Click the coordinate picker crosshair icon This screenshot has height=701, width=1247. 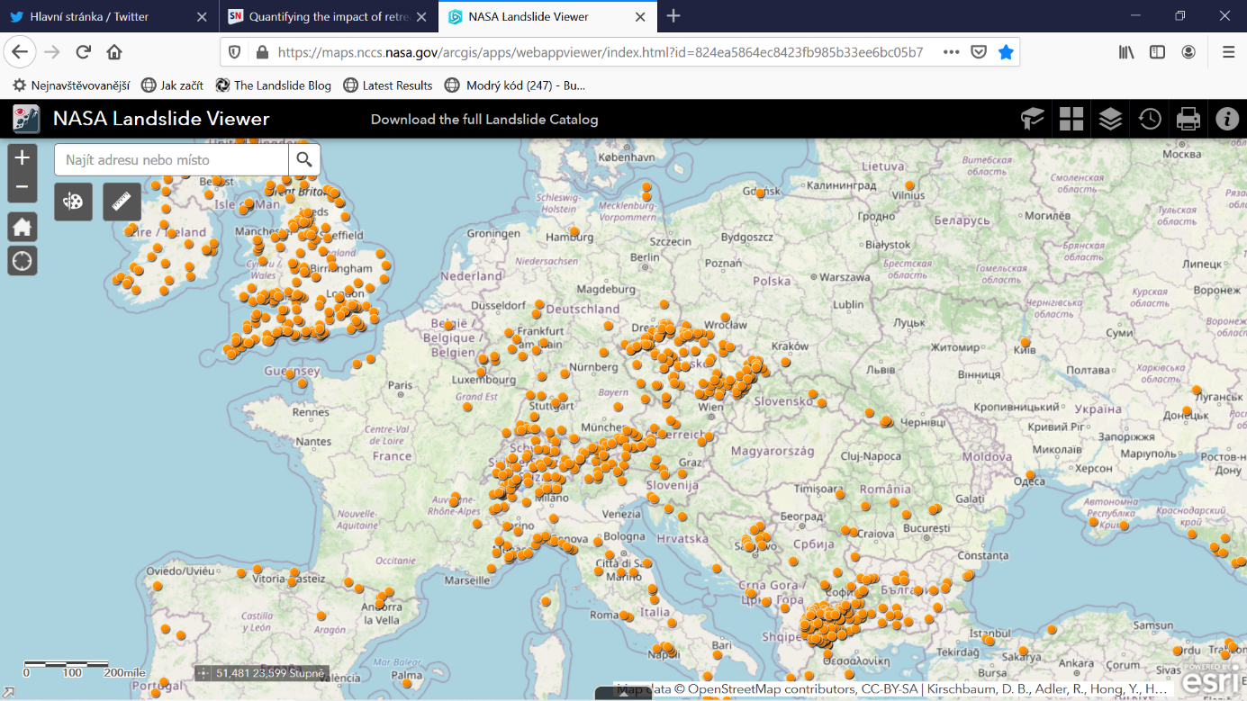click(x=203, y=673)
